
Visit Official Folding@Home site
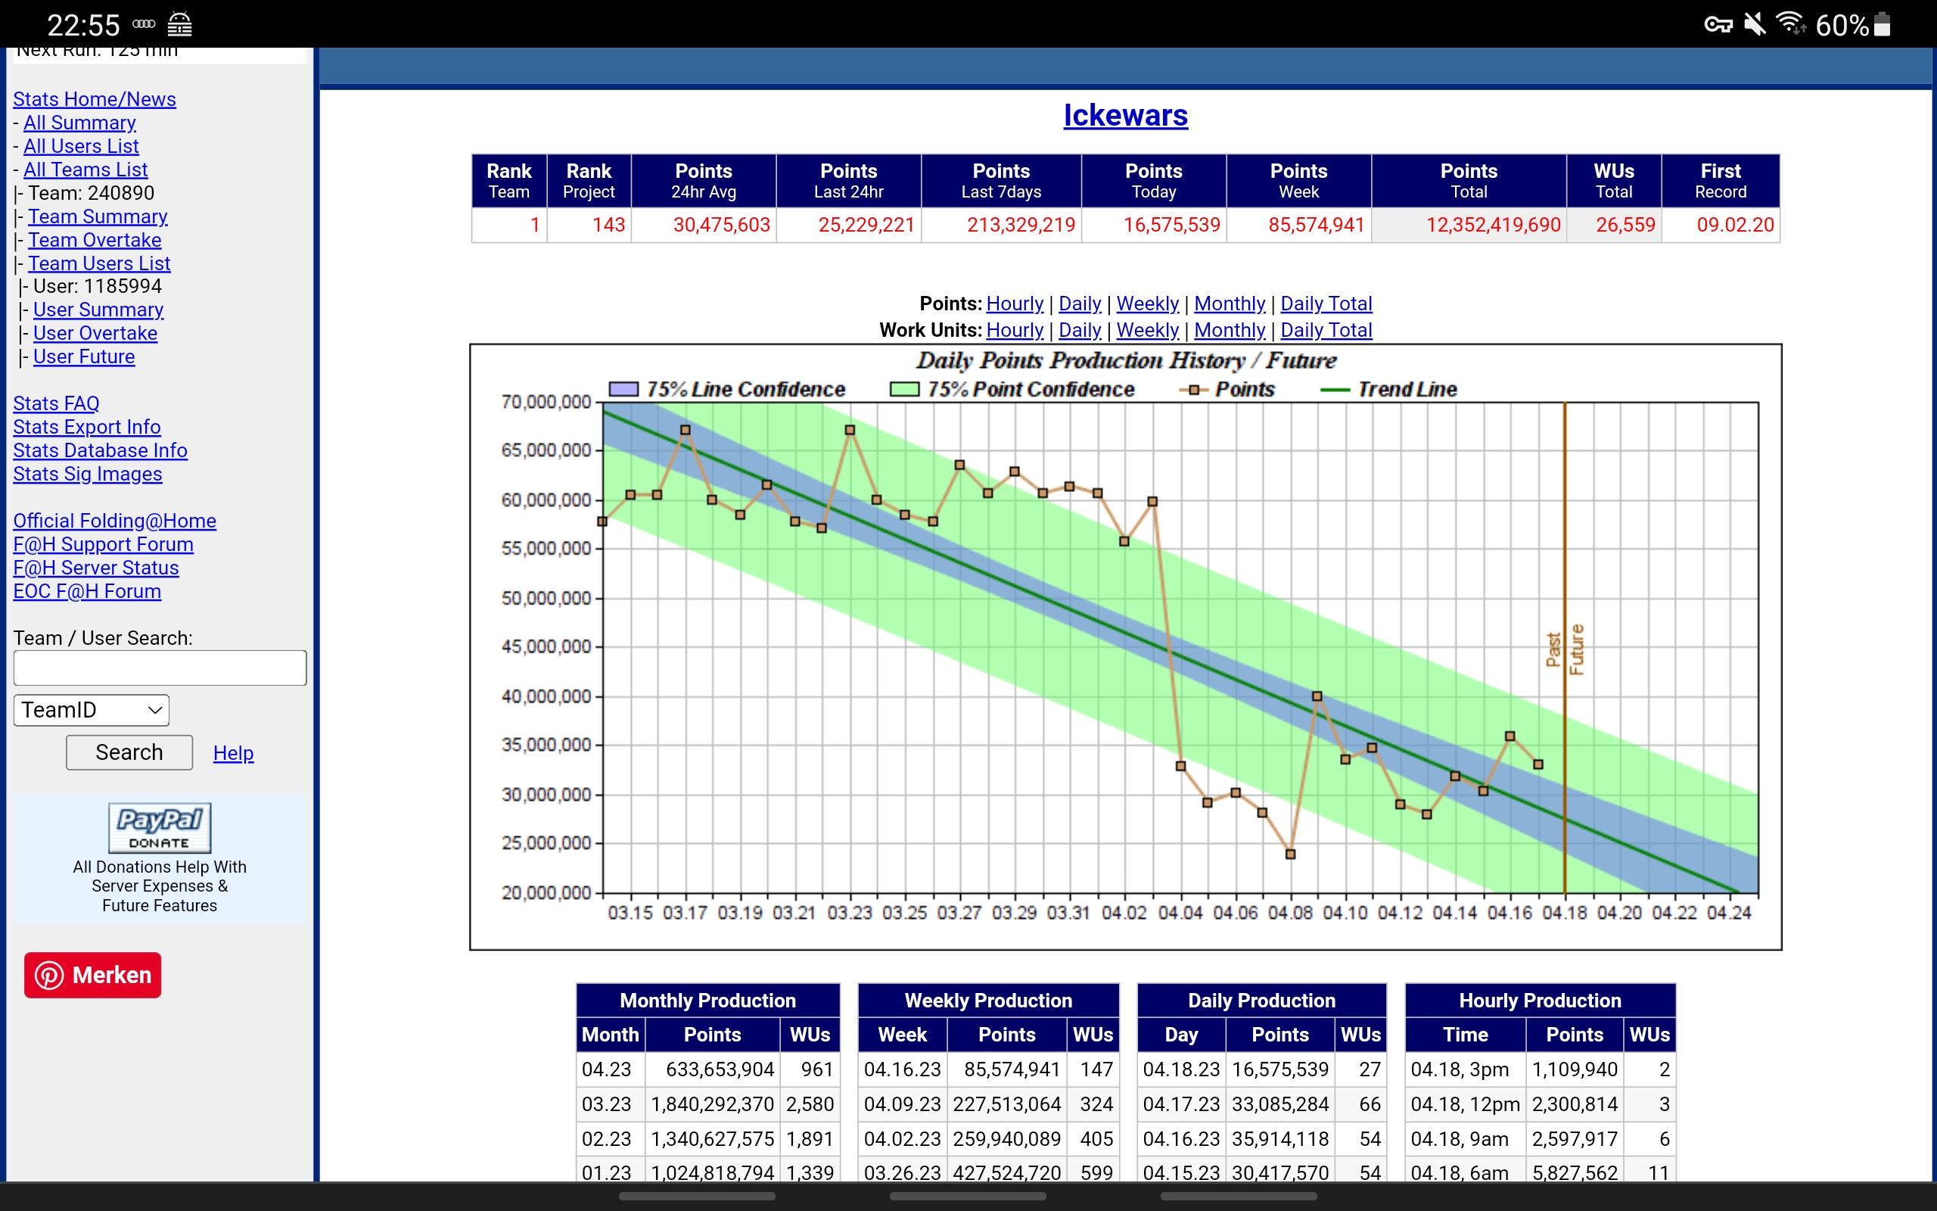pos(114,521)
